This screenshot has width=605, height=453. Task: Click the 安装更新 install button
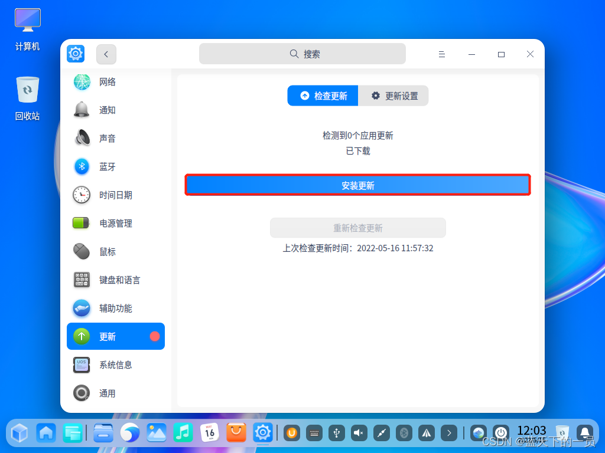pyautogui.click(x=357, y=185)
